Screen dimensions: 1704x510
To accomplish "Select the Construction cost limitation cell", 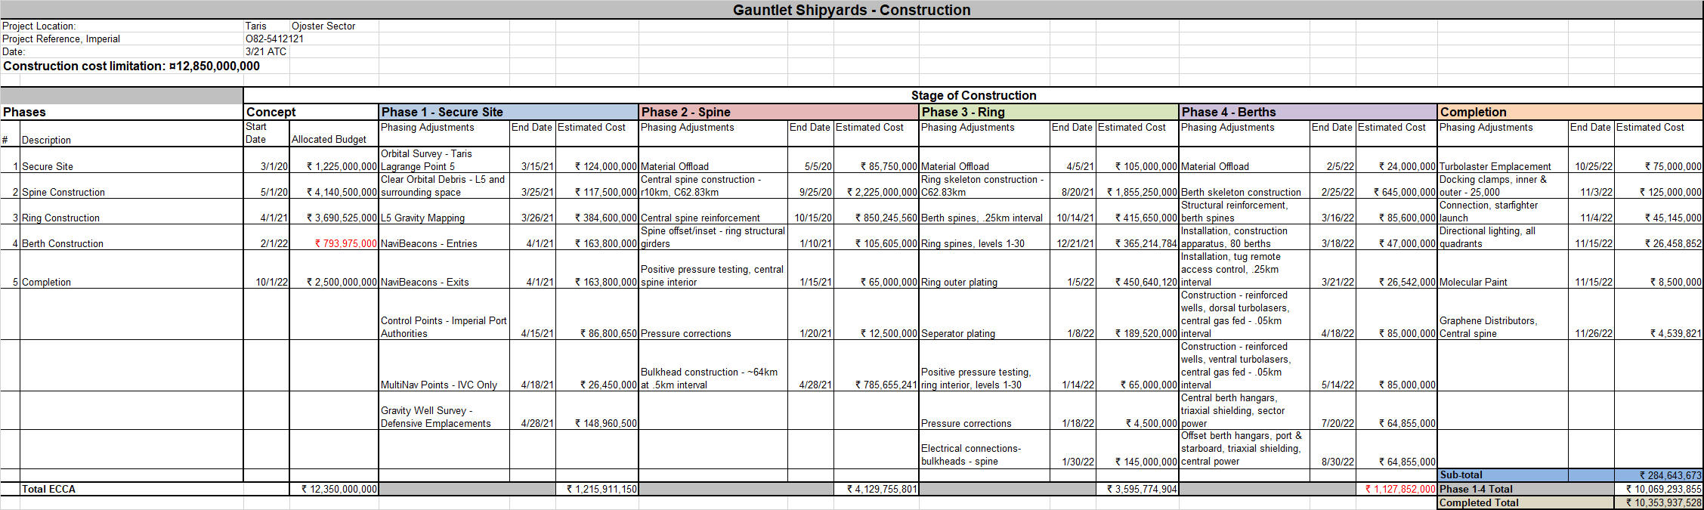I will [131, 66].
